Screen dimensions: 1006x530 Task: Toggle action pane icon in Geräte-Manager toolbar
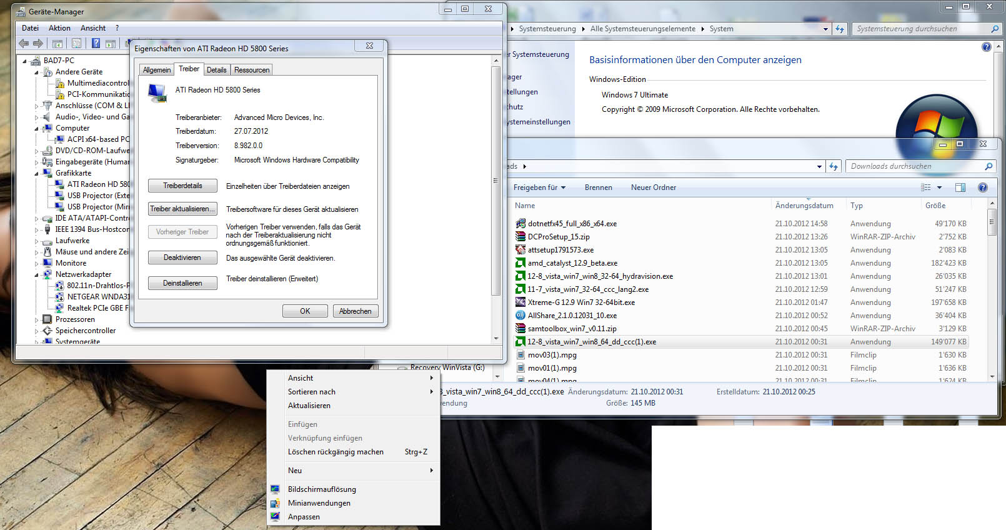pyautogui.click(x=111, y=44)
